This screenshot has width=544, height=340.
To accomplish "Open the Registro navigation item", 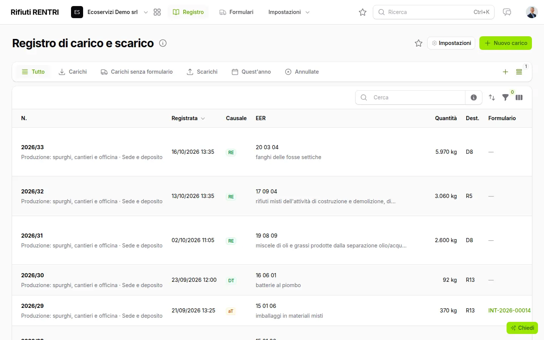I will (188, 12).
